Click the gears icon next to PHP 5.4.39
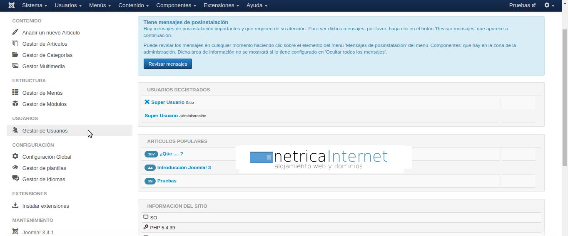Image resolution: width=568 pixels, height=236 pixels. (146, 227)
